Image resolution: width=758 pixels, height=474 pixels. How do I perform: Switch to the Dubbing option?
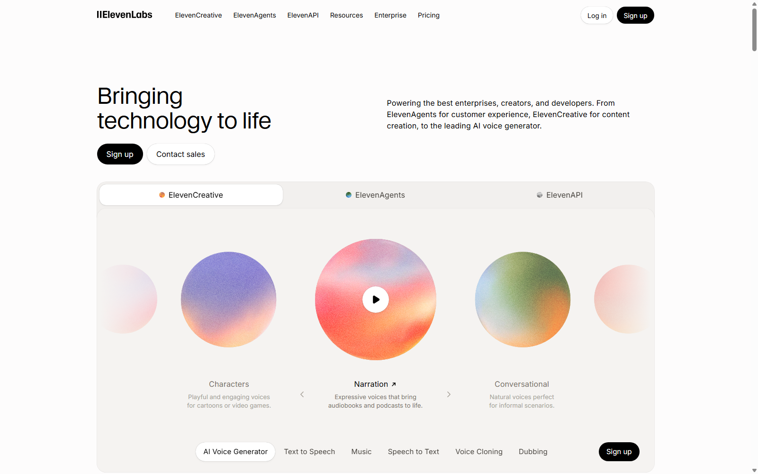coord(533,452)
